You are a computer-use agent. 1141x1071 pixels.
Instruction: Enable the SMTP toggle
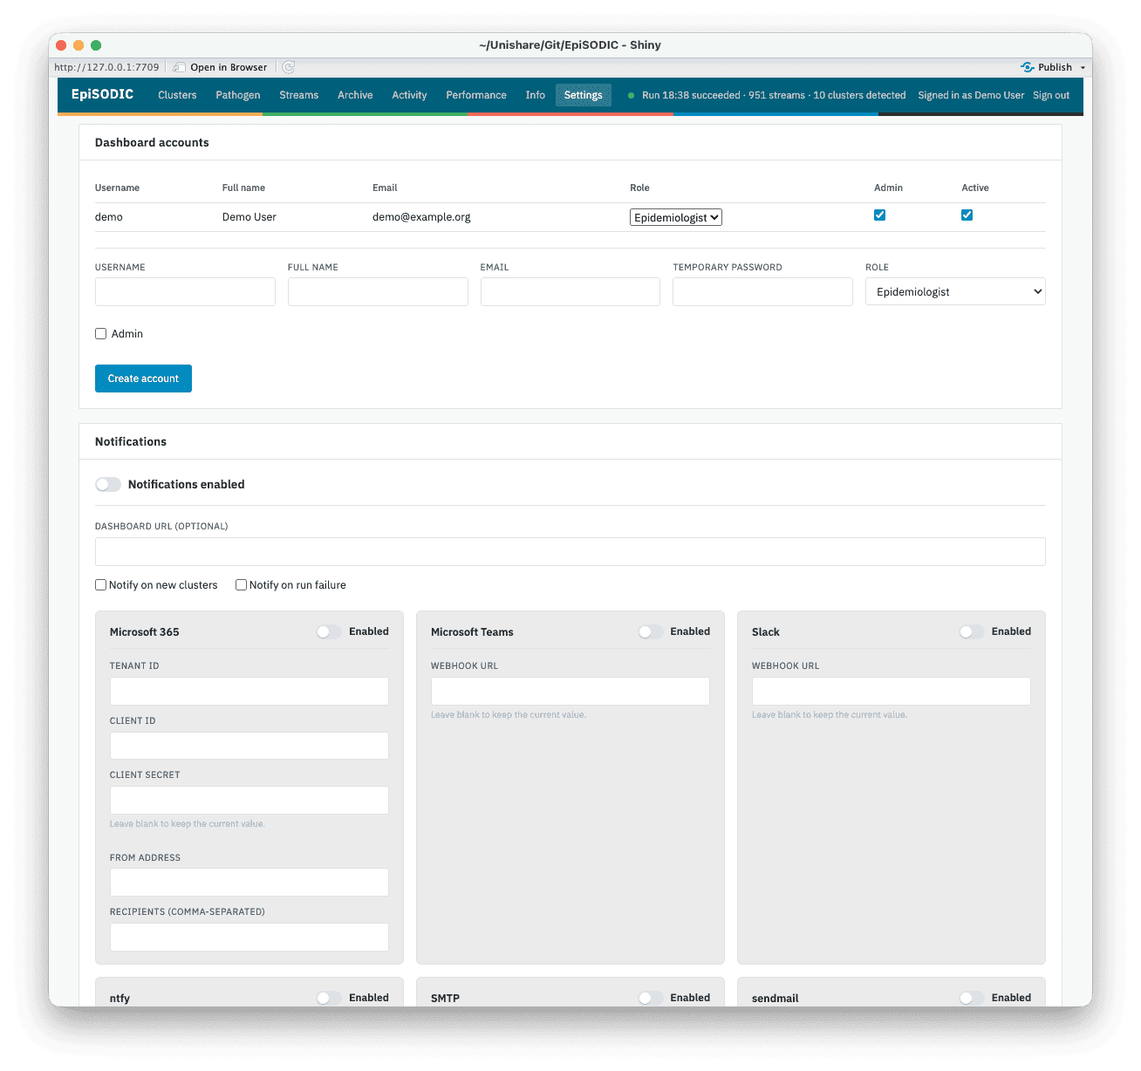tap(650, 998)
